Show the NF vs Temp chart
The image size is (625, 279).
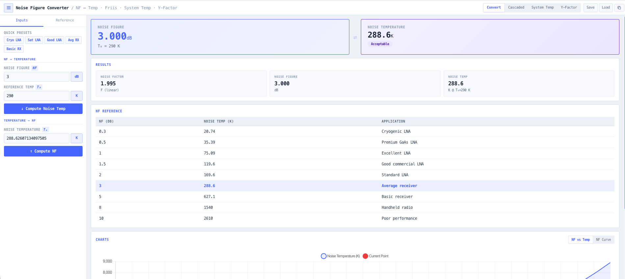(581, 240)
